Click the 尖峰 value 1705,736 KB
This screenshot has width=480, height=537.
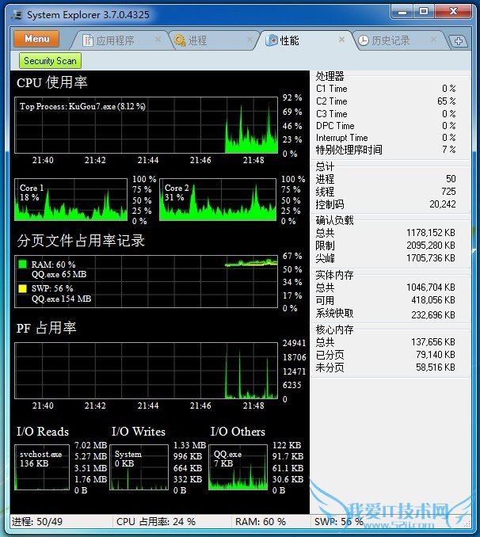[431, 257]
